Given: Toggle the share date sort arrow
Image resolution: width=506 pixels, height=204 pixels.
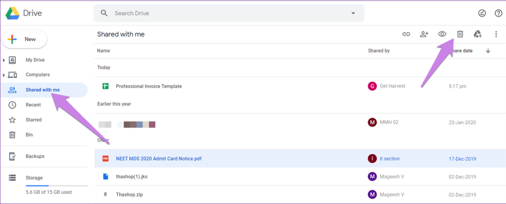Looking at the screenshot, I should click(488, 51).
